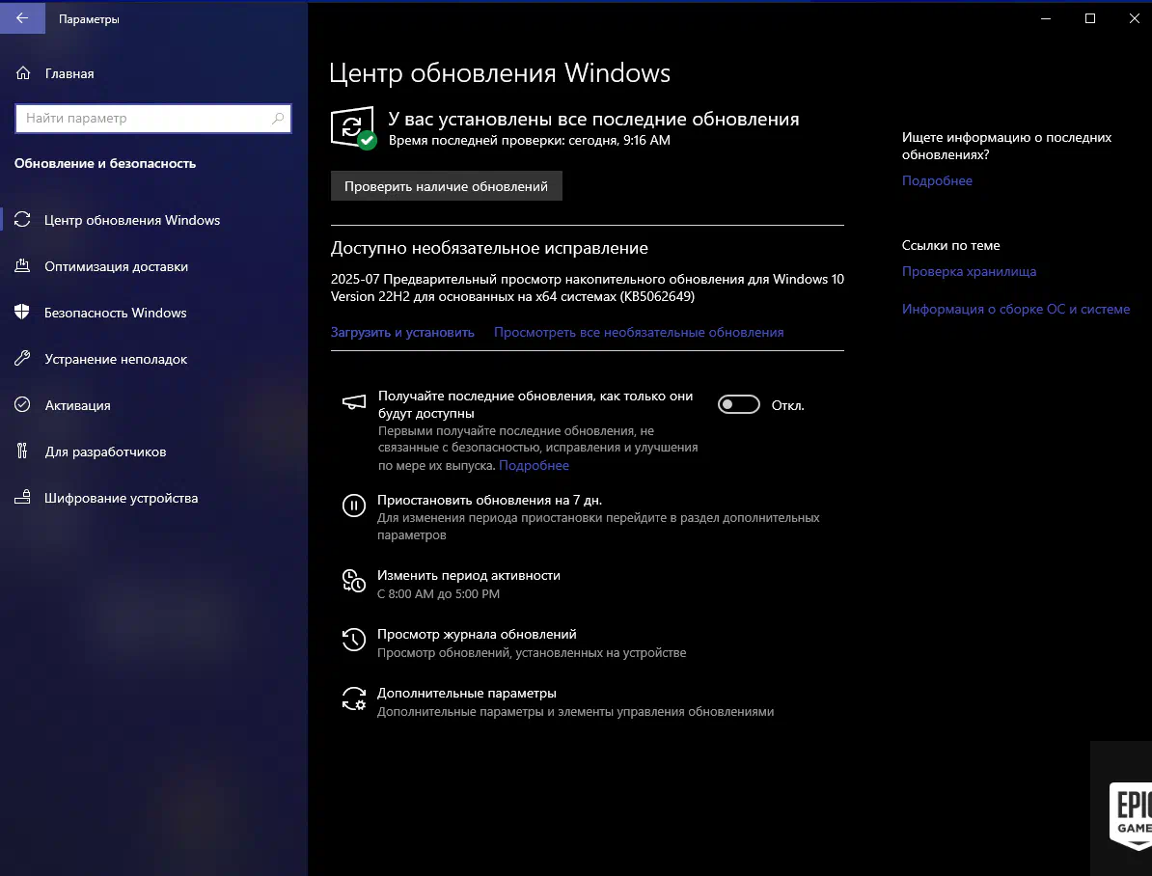The image size is (1152, 876).
Task: Click the tools icon for Для разработчиков
Action: pyautogui.click(x=22, y=451)
